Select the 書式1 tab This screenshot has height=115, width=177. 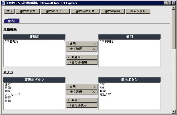(12, 21)
